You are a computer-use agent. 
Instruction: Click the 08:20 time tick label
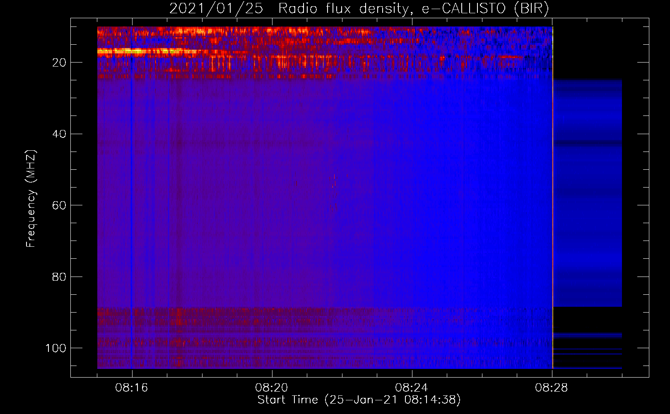point(272,388)
